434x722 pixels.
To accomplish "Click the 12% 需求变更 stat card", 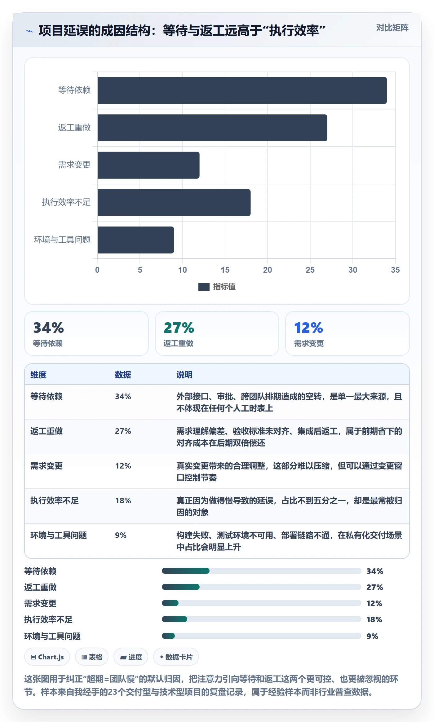I will click(x=347, y=333).
